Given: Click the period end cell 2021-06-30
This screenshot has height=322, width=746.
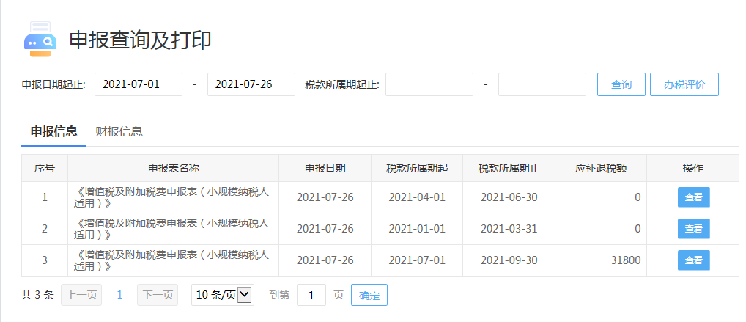Looking at the screenshot, I should (509, 197).
